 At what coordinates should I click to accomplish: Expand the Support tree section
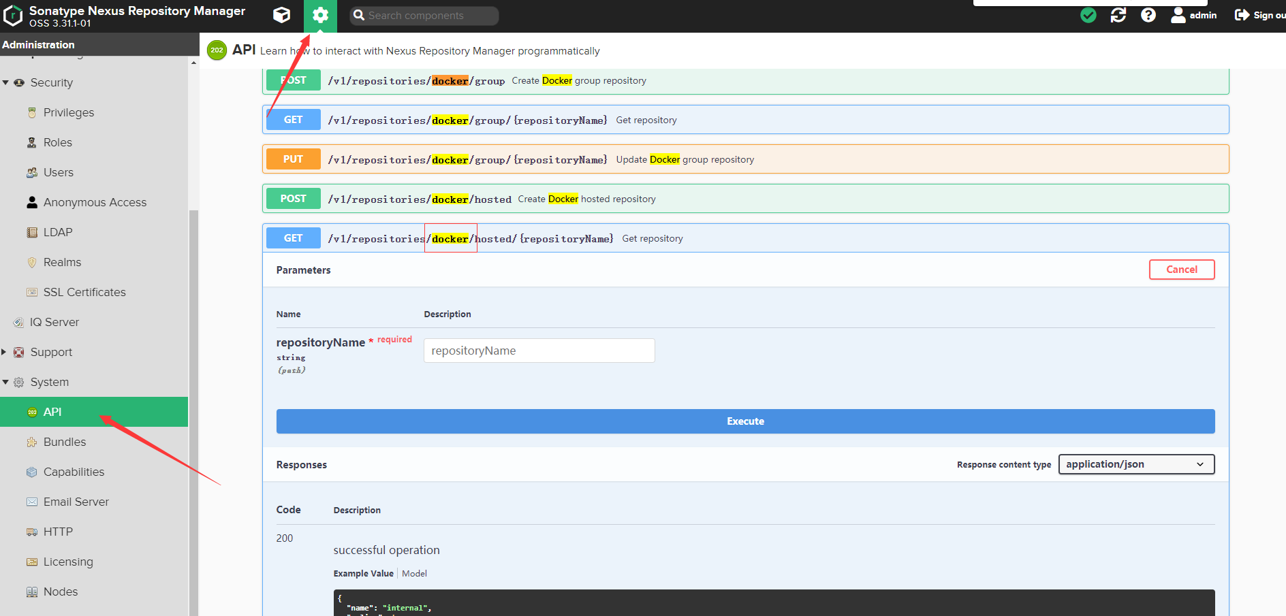[x=4, y=352]
